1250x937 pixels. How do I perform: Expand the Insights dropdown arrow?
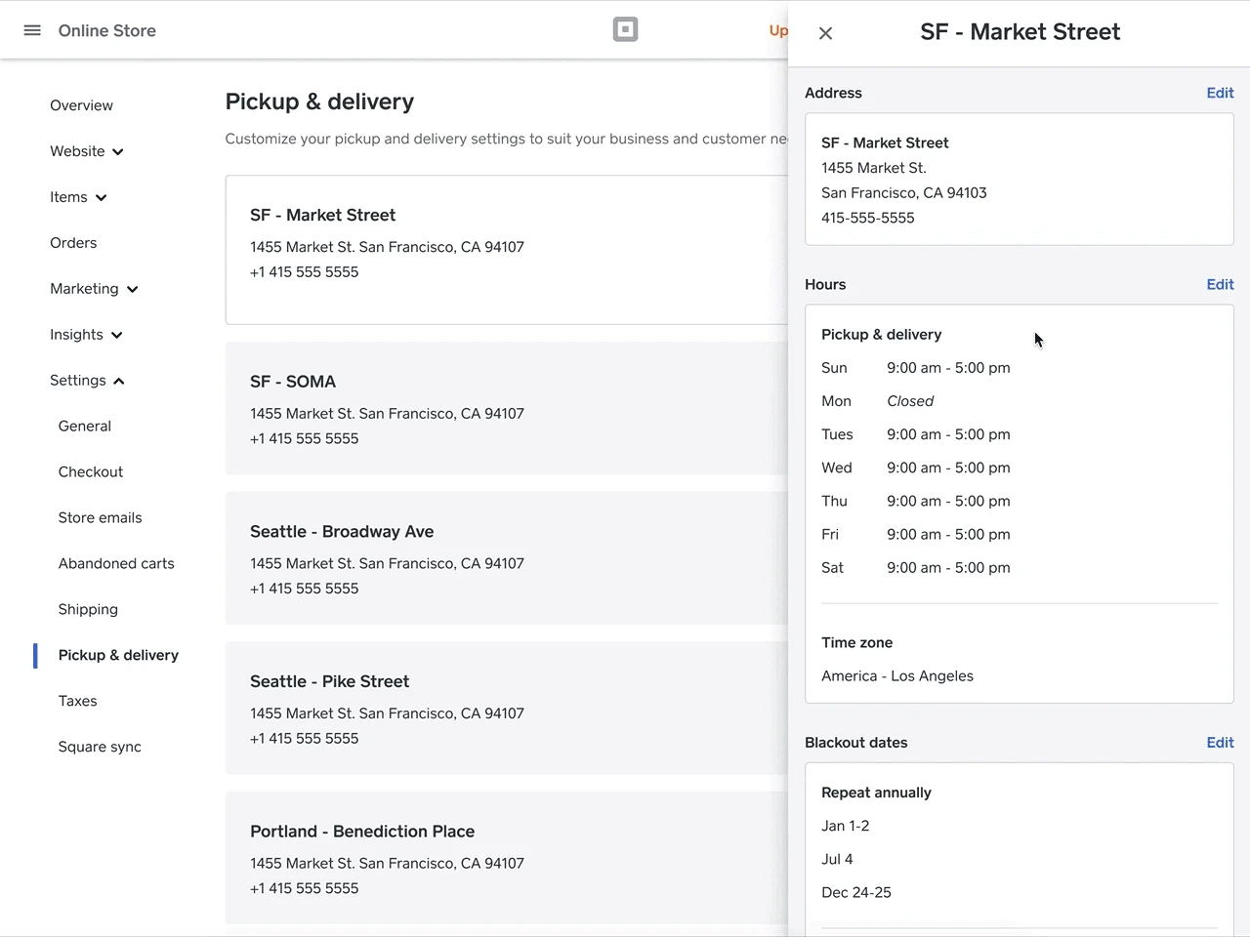point(117,336)
